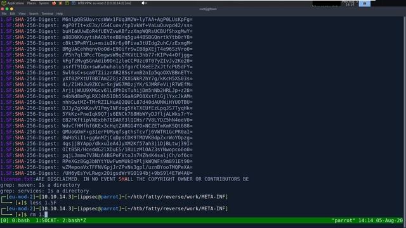
Task: Click the HTB VPN status text
Action: pyautogui.click(x=105, y=3)
